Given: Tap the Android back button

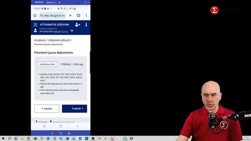Looking at the screenshot, I should click(x=78, y=126).
